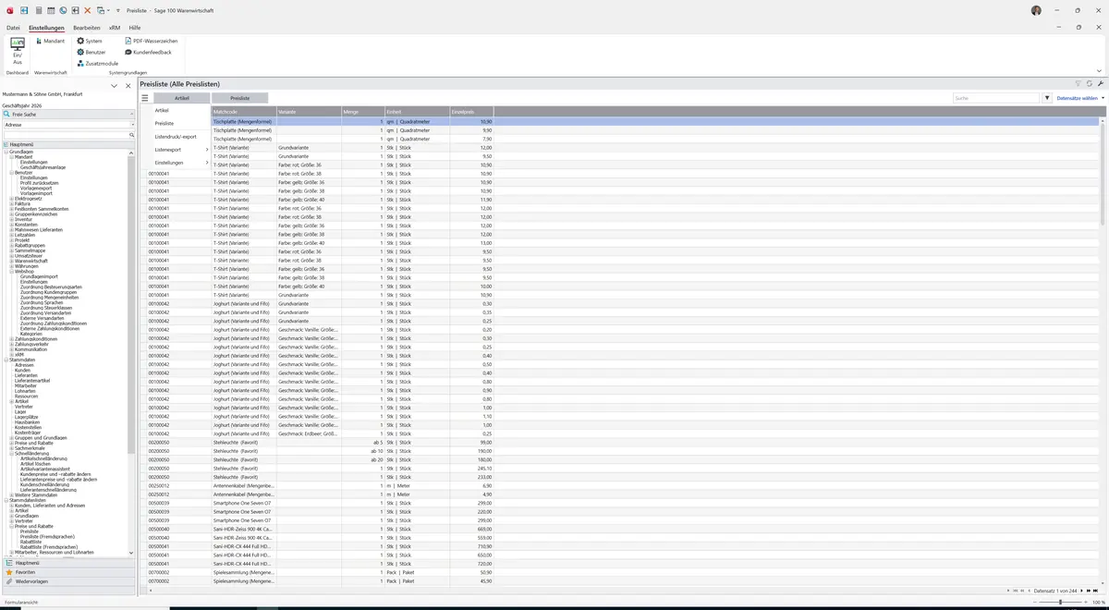Switch to the xRM ribbon tab

point(115,28)
